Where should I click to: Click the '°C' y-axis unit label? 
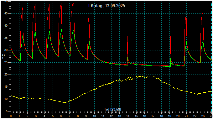click(4, 56)
